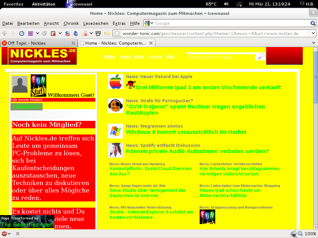The width and height of the screenshot is (318, 238).
Task: Bookmark this page with the star icon
Action: [308, 33]
